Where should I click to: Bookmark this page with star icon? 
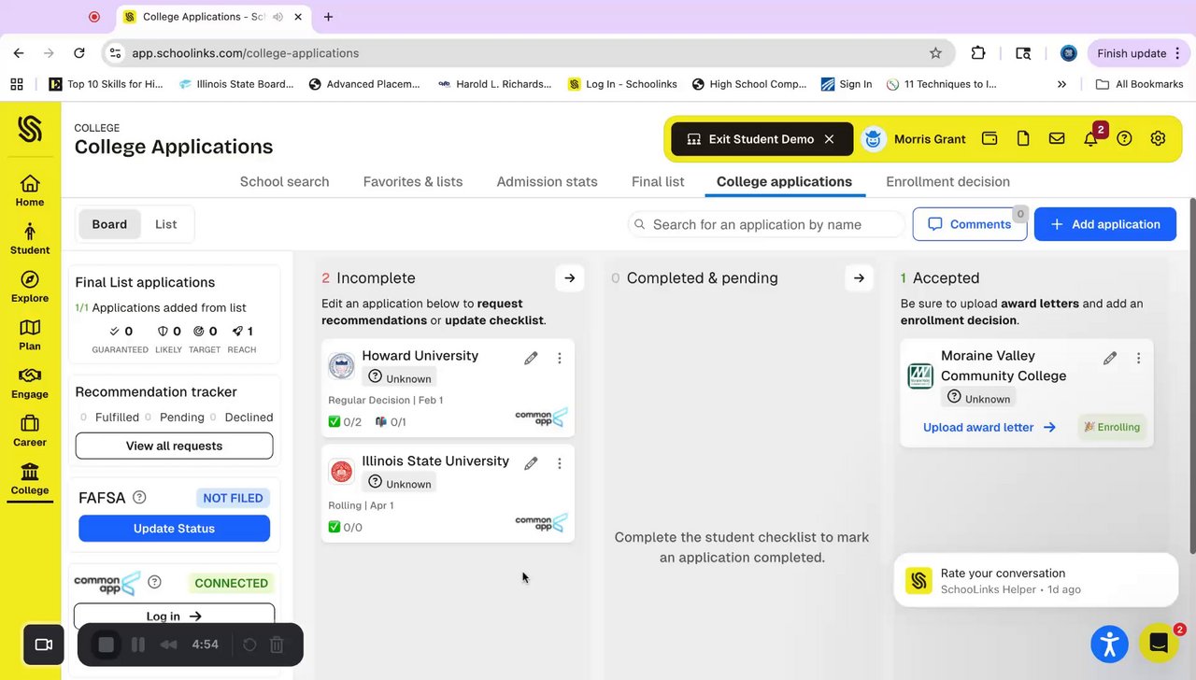[935, 53]
